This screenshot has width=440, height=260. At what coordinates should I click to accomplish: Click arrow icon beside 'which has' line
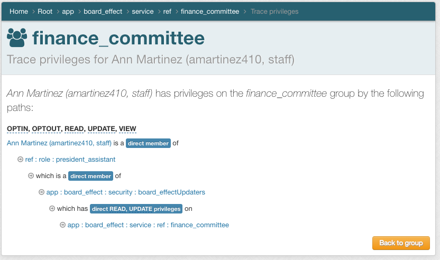coord(52,209)
